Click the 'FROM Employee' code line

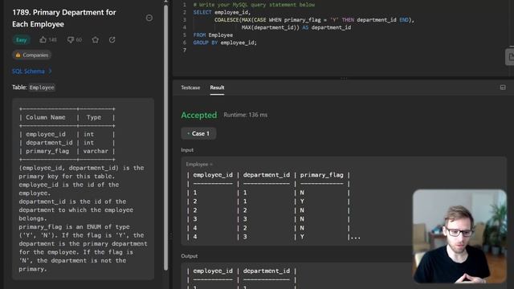pyautogui.click(x=213, y=35)
